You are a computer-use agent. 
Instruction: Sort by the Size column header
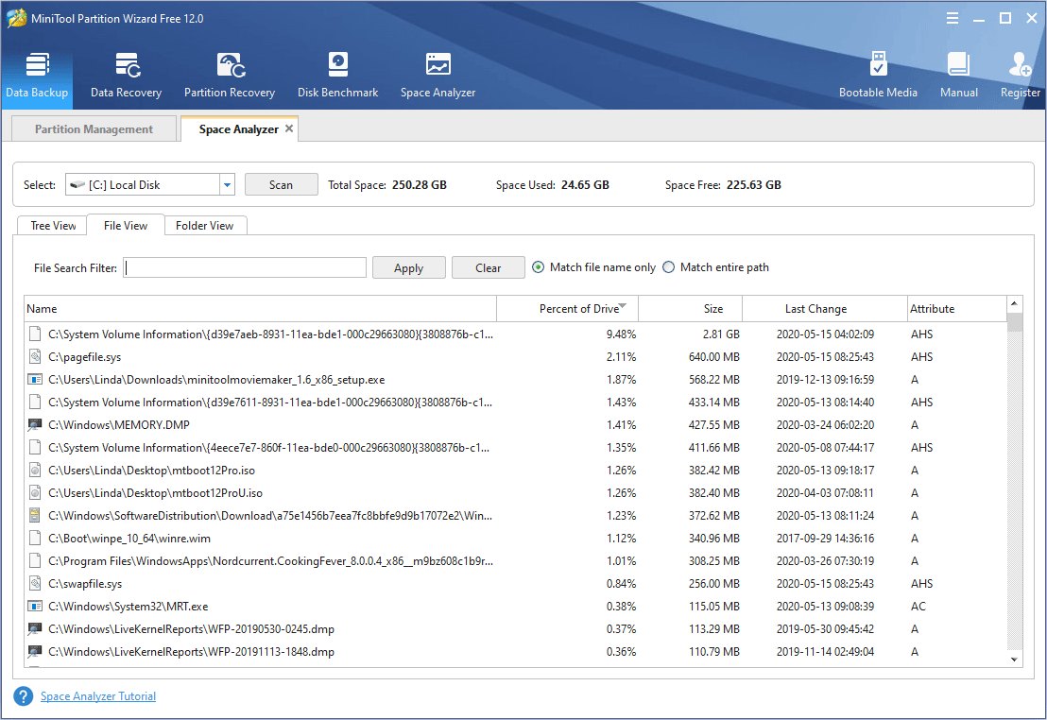point(691,309)
